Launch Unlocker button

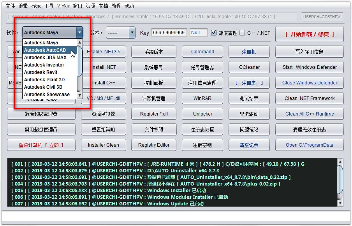tap(202, 114)
